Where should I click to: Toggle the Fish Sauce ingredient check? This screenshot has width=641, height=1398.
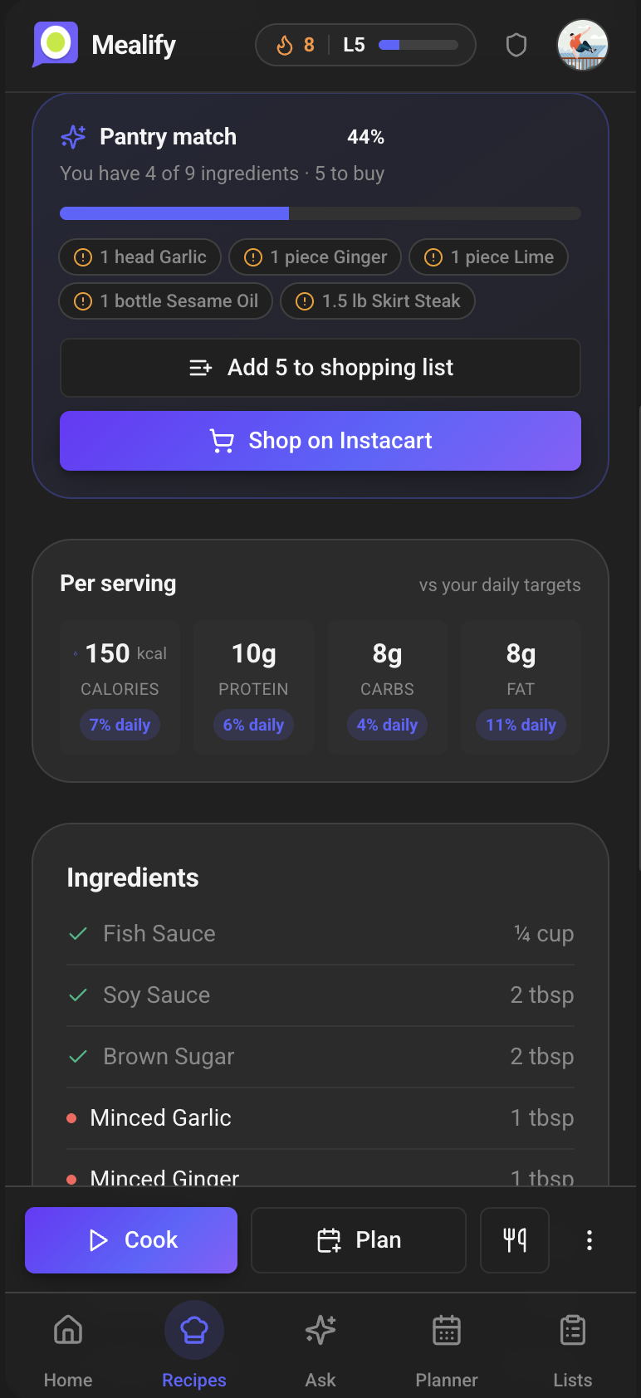tap(78, 934)
